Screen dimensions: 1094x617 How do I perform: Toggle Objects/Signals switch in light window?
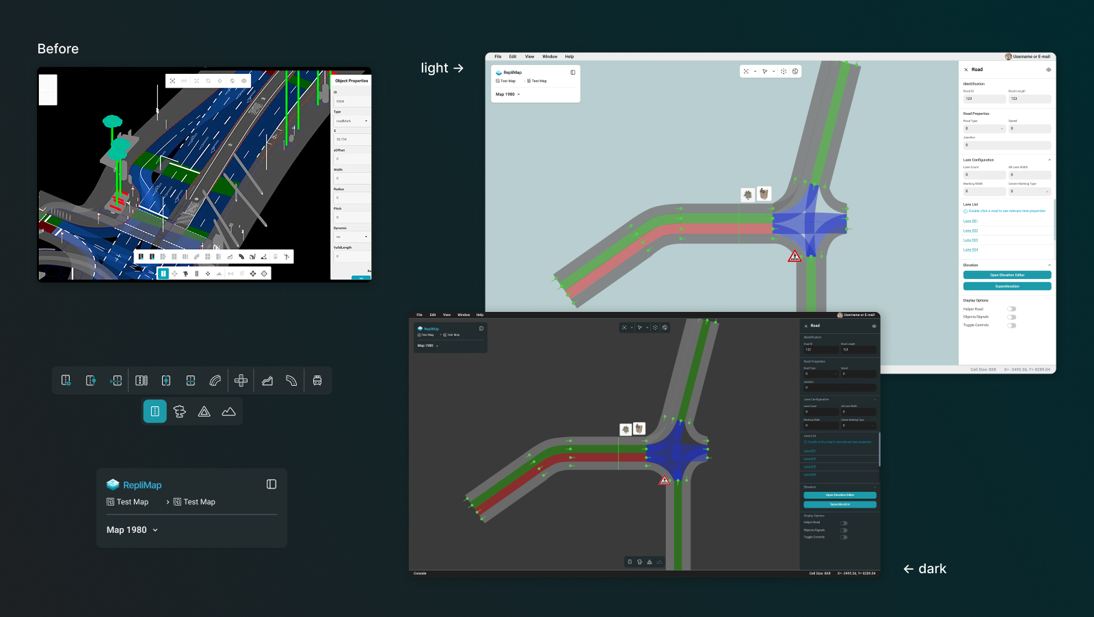1011,317
